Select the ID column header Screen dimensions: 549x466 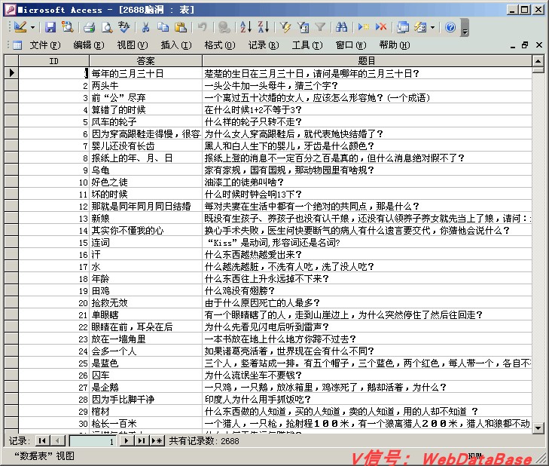[54, 61]
